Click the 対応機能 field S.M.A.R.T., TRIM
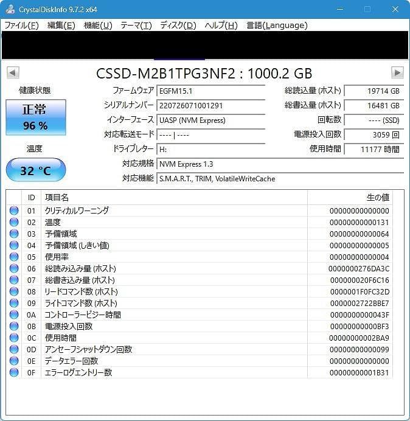This screenshot has width=410, height=421. click(x=280, y=178)
